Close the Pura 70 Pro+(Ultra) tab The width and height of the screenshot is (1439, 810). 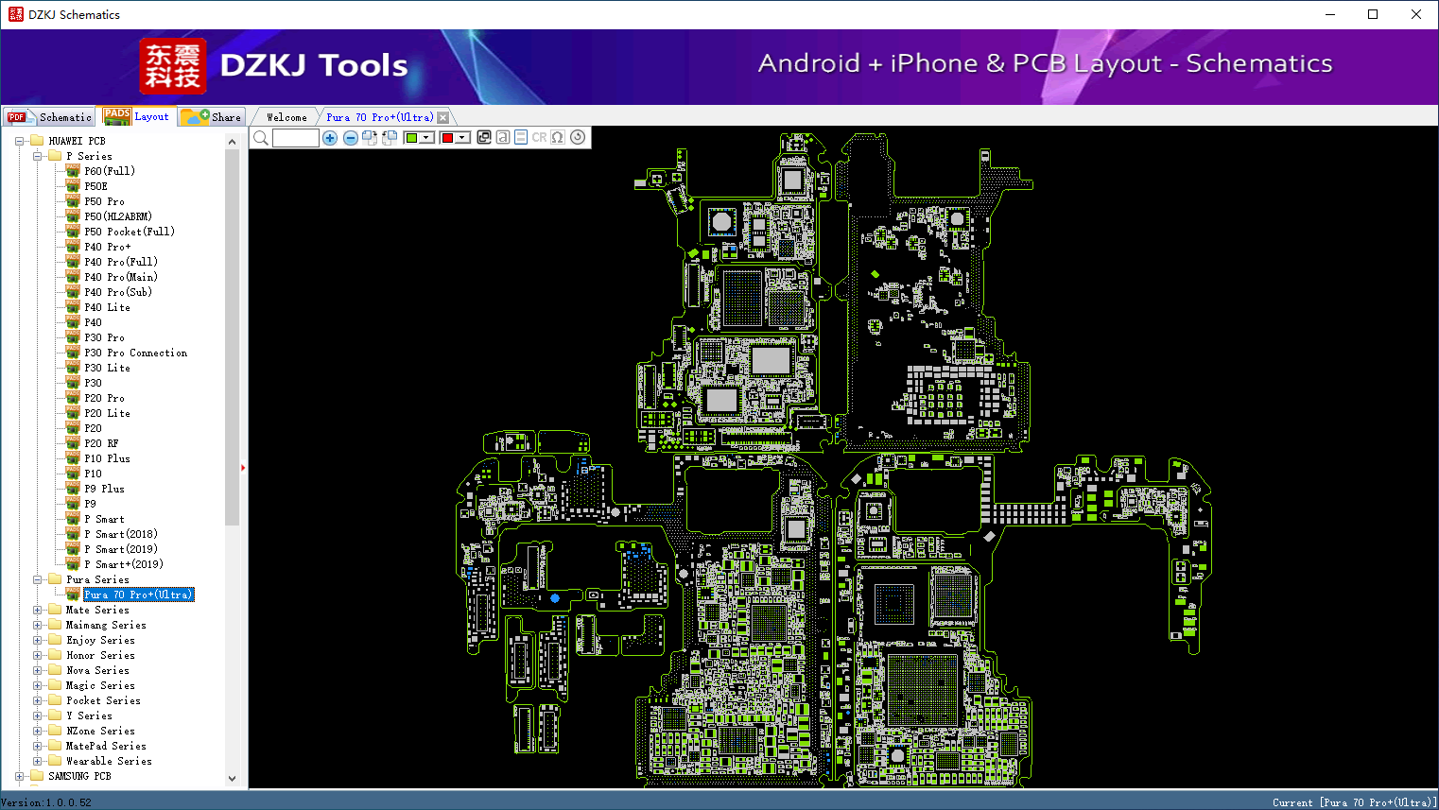click(442, 117)
